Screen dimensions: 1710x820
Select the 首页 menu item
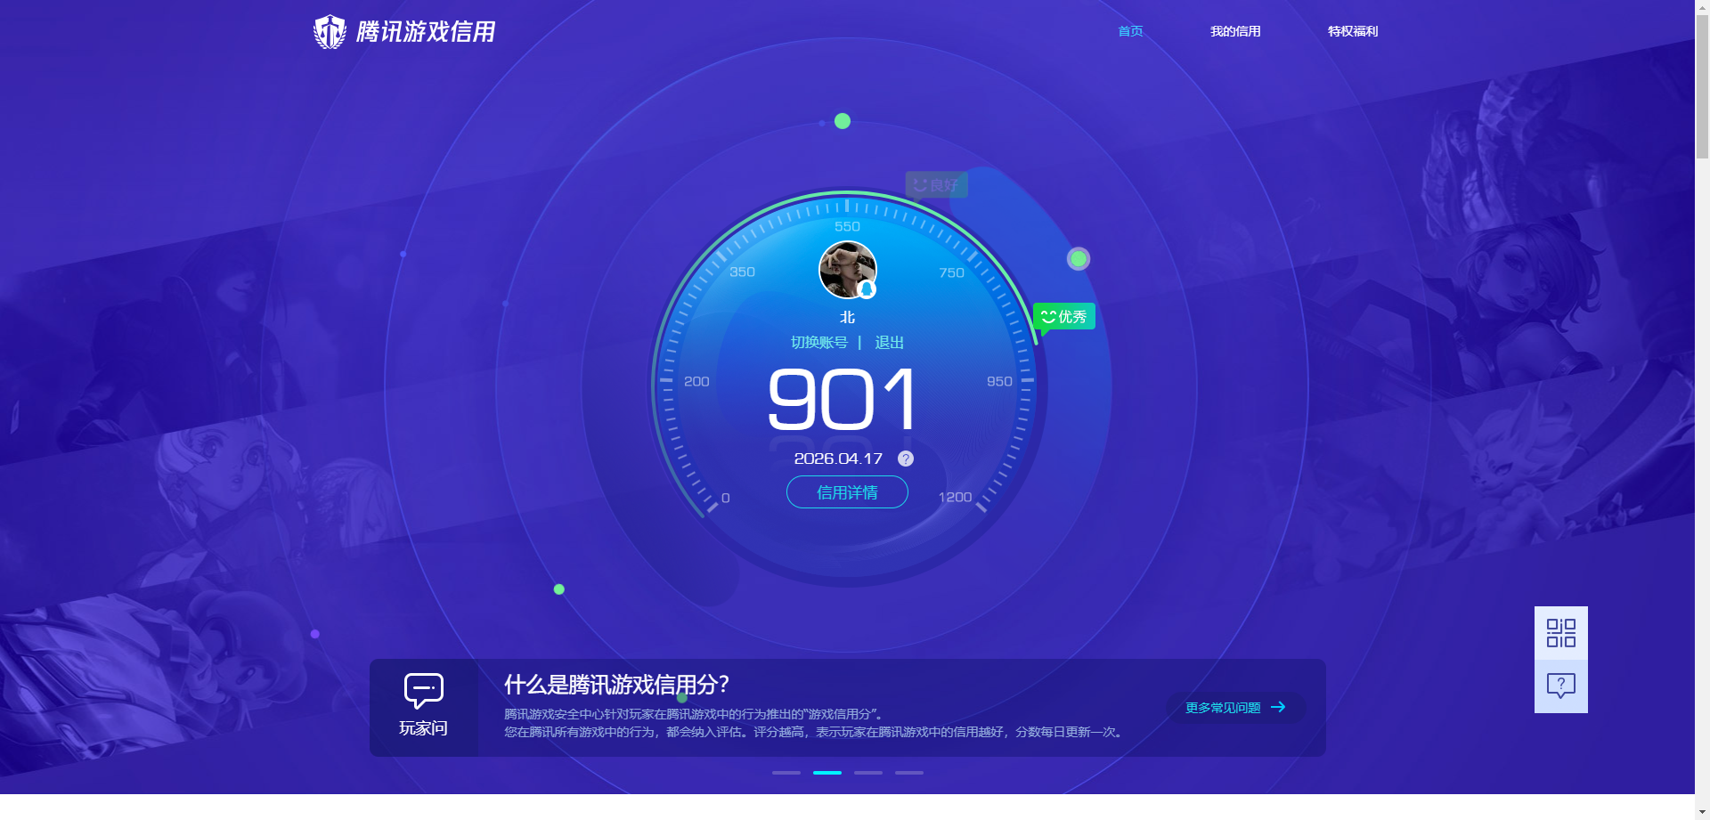click(1129, 31)
